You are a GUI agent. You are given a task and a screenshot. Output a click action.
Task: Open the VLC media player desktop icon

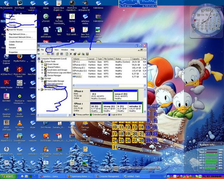(x=20, y=125)
